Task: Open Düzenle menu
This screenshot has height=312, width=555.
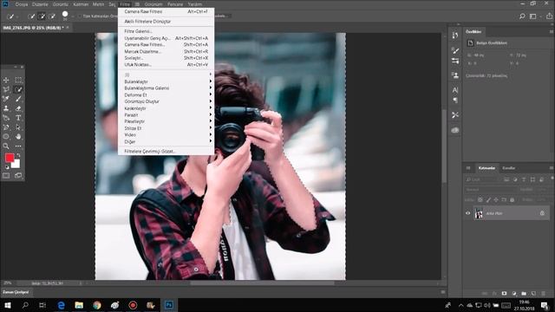Action: pos(40,4)
